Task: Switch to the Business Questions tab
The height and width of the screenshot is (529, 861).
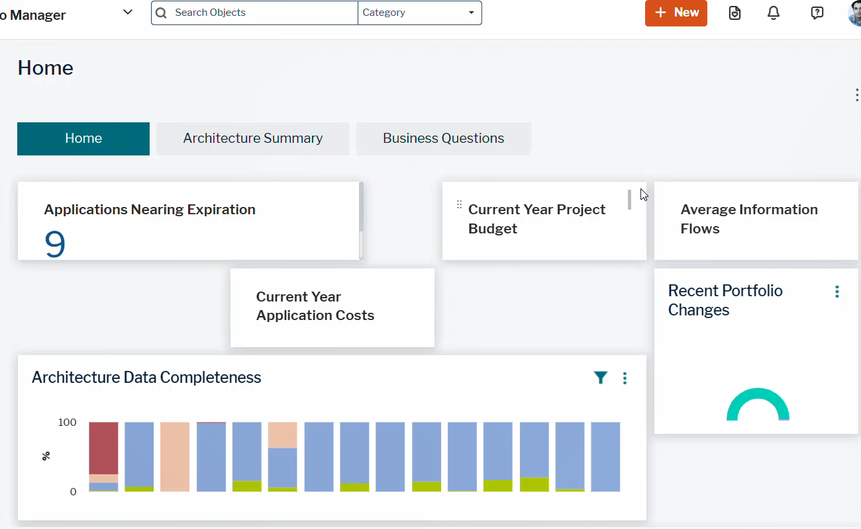Action: 443,138
